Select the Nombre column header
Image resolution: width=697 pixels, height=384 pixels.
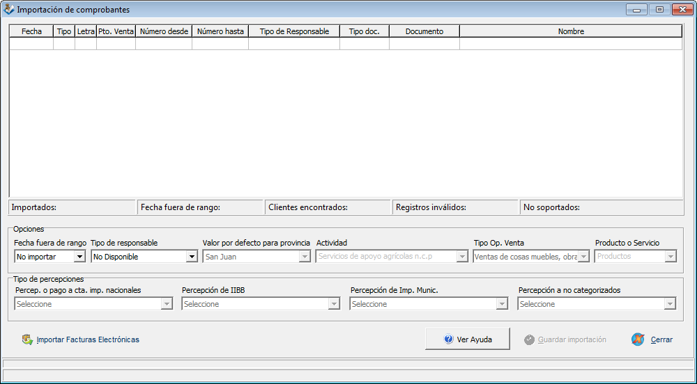[x=571, y=31]
